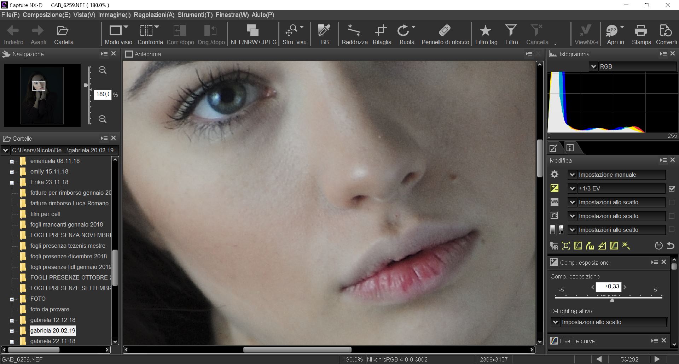Image resolution: width=679 pixels, height=364 pixels.
Task: Enable the white balance row checkbox
Action: tap(672, 202)
